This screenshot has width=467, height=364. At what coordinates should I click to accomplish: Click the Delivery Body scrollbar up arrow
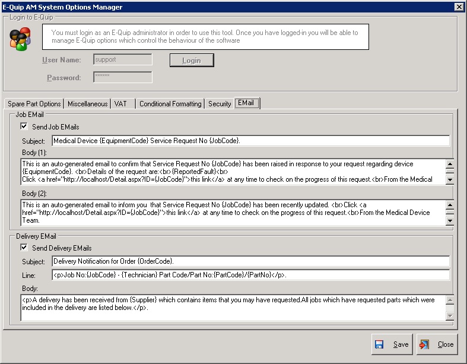coord(450,300)
